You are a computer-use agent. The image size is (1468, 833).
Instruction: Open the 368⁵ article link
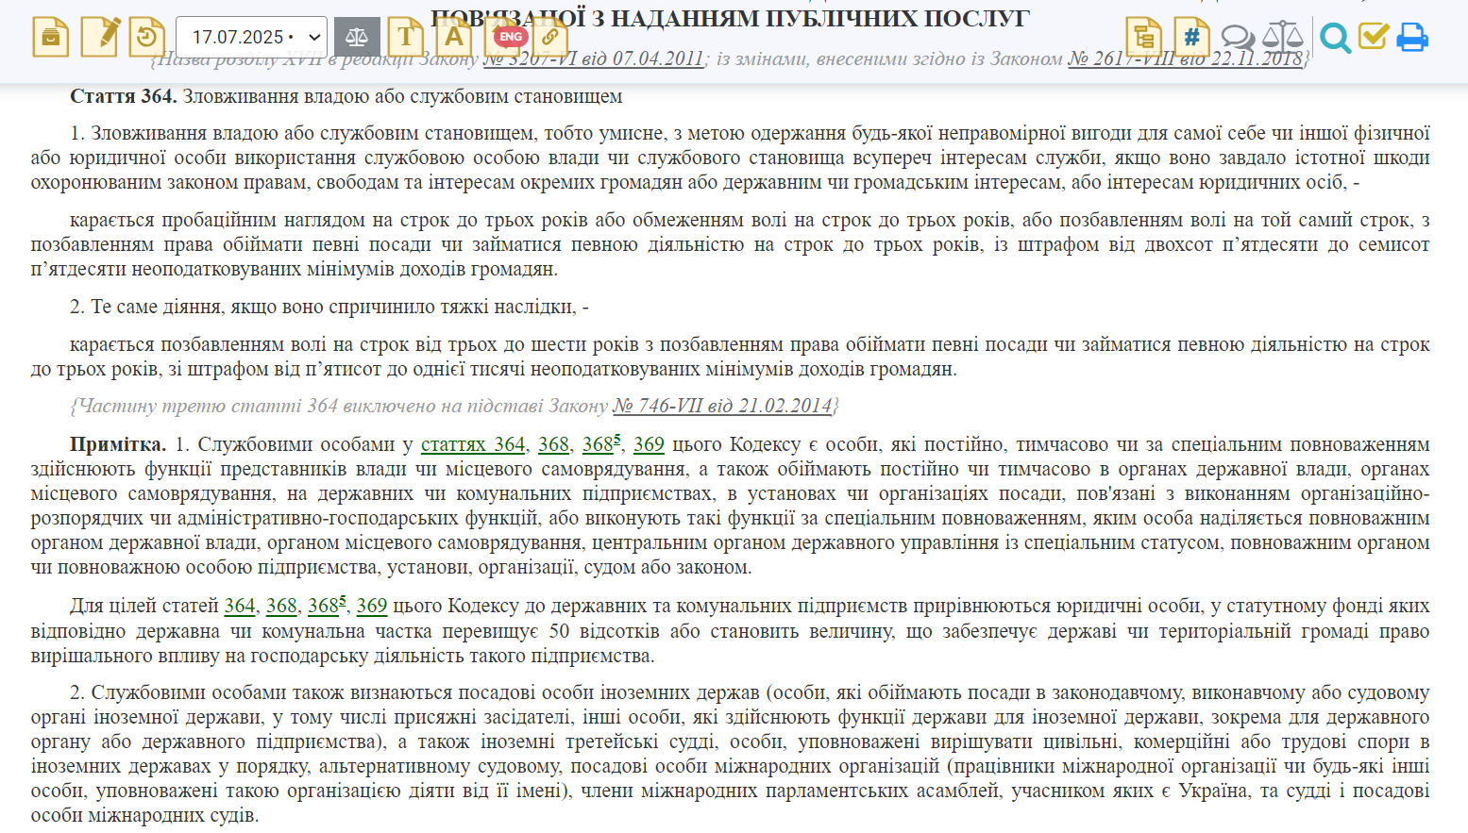pyautogui.click(x=597, y=443)
